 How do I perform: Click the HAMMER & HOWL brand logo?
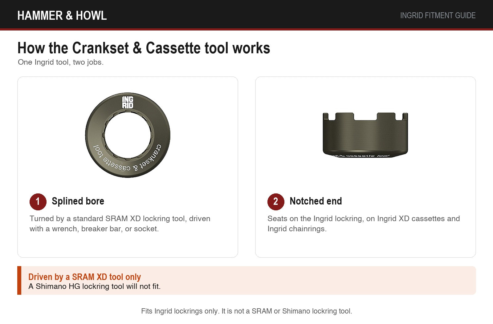pyautogui.click(x=62, y=15)
